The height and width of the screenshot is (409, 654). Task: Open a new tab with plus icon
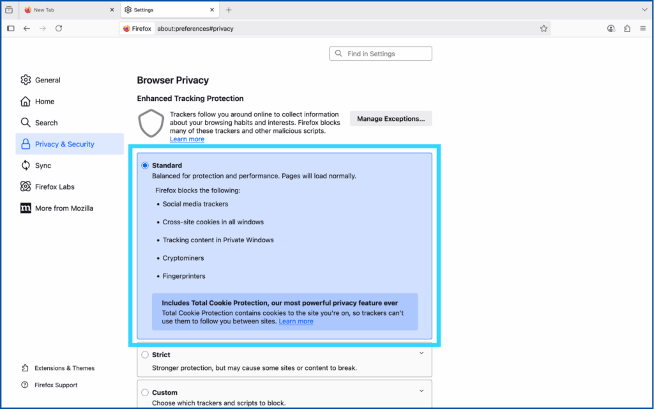click(x=229, y=10)
